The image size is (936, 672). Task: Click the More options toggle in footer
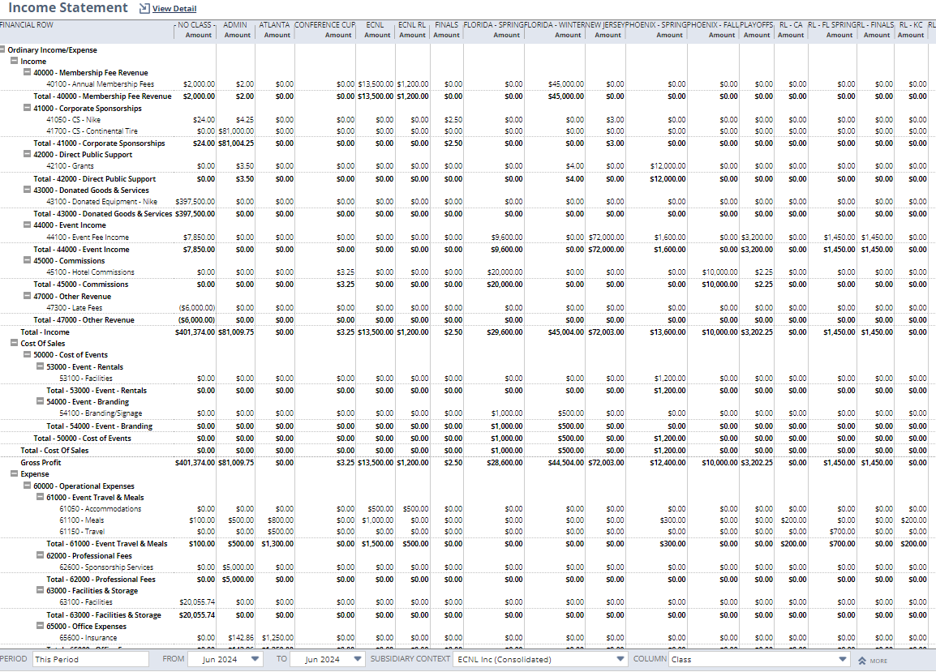[x=874, y=661]
